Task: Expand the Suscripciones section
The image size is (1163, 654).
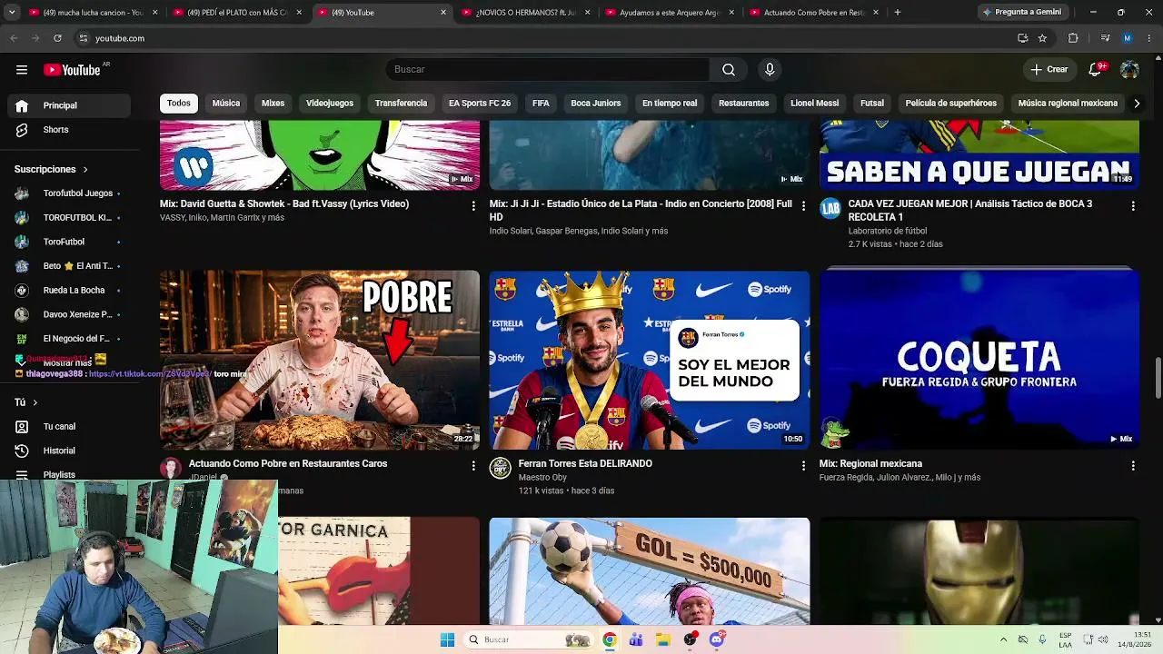Action: coord(51,169)
